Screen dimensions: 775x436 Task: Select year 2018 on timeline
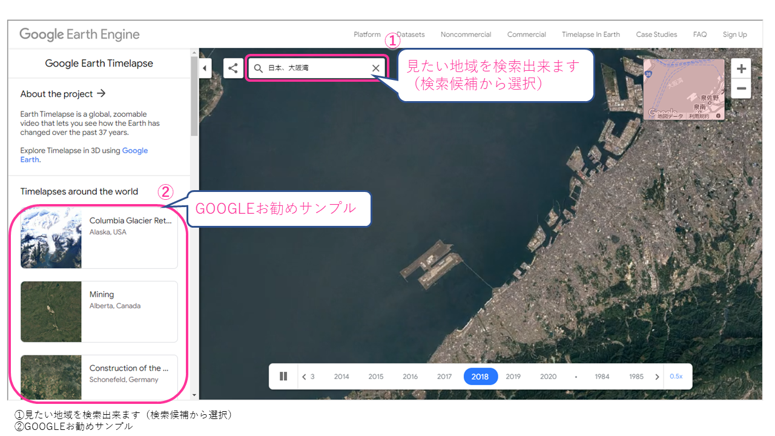tap(481, 377)
